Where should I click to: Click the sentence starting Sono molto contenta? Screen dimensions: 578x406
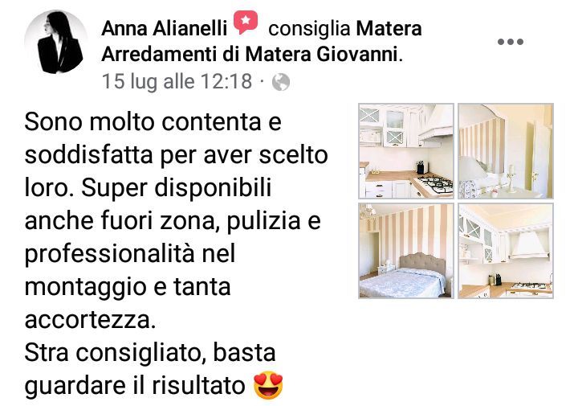click(176, 154)
